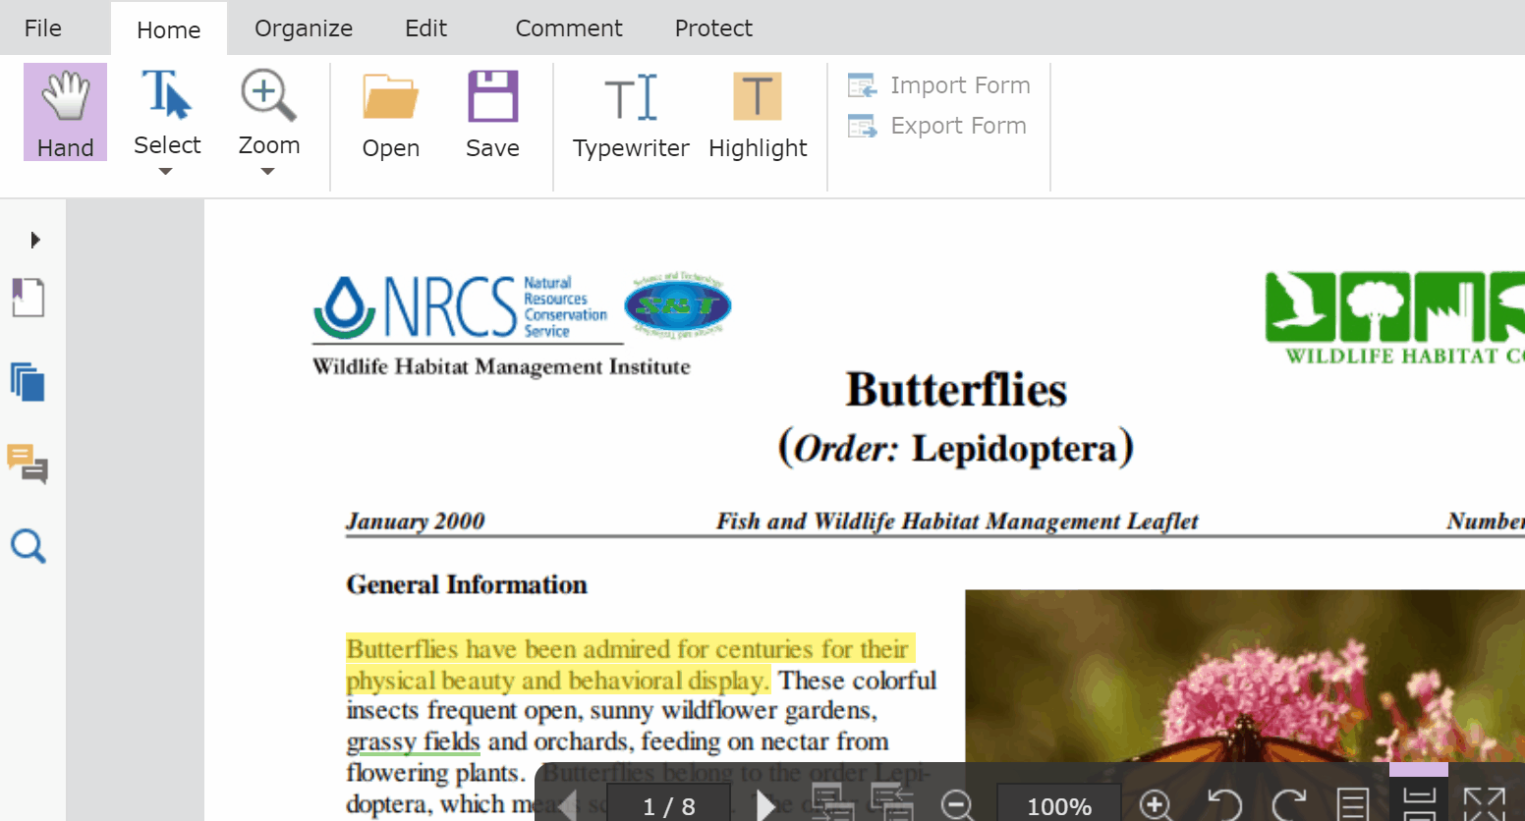Screen dimensions: 1525x821
Task: Activate the Select text tool
Action: (x=167, y=112)
